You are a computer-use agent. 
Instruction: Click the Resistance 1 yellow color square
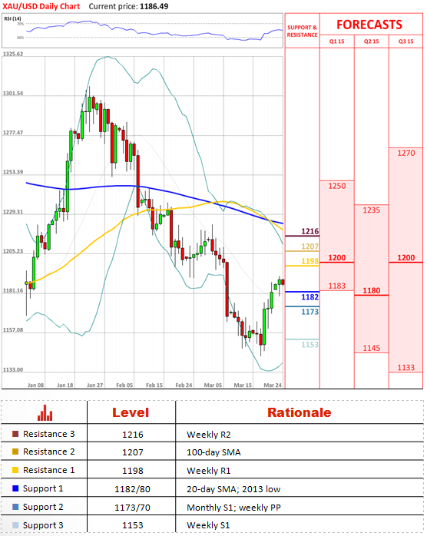(15, 470)
